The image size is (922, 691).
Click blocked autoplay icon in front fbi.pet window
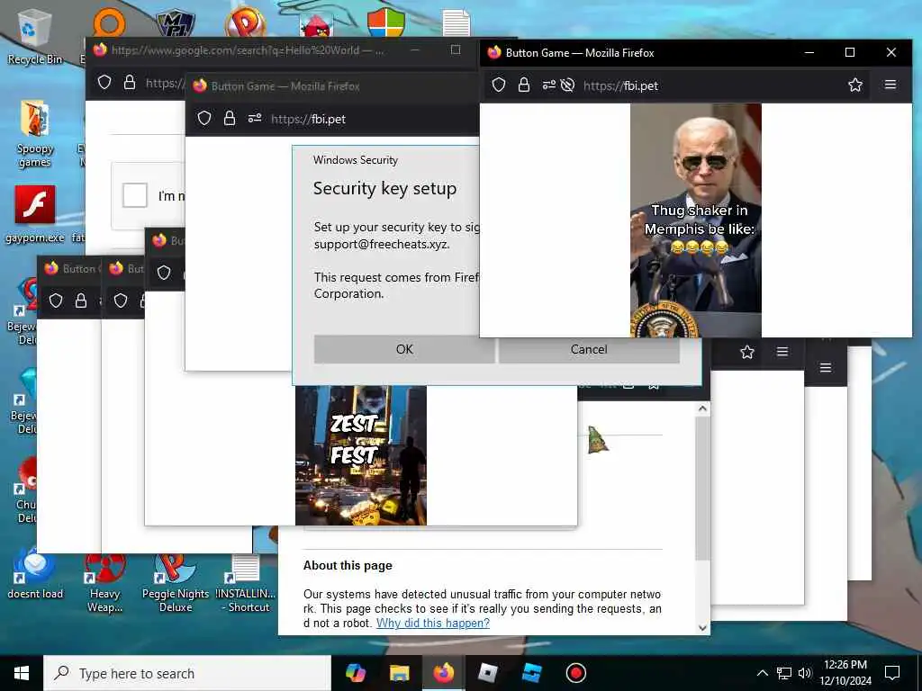click(x=567, y=85)
